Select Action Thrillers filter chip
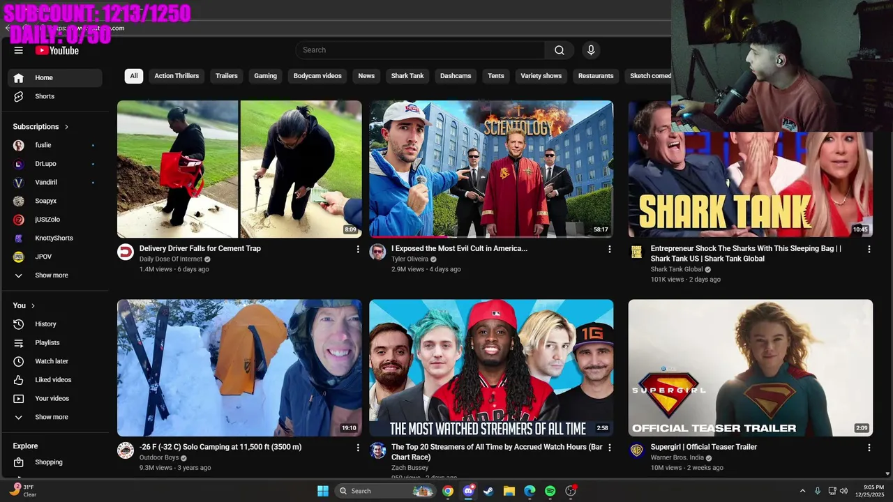Image resolution: width=893 pixels, height=502 pixels. (177, 76)
